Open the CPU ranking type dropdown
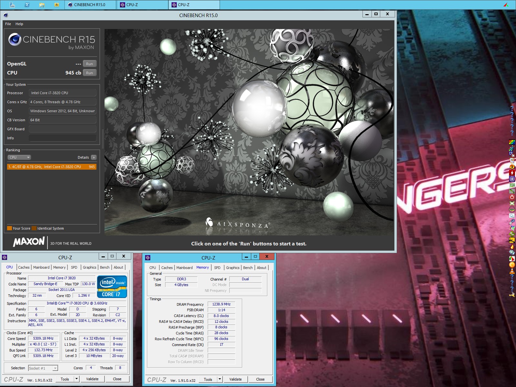The height and width of the screenshot is (387, 516). click(19, 157)
